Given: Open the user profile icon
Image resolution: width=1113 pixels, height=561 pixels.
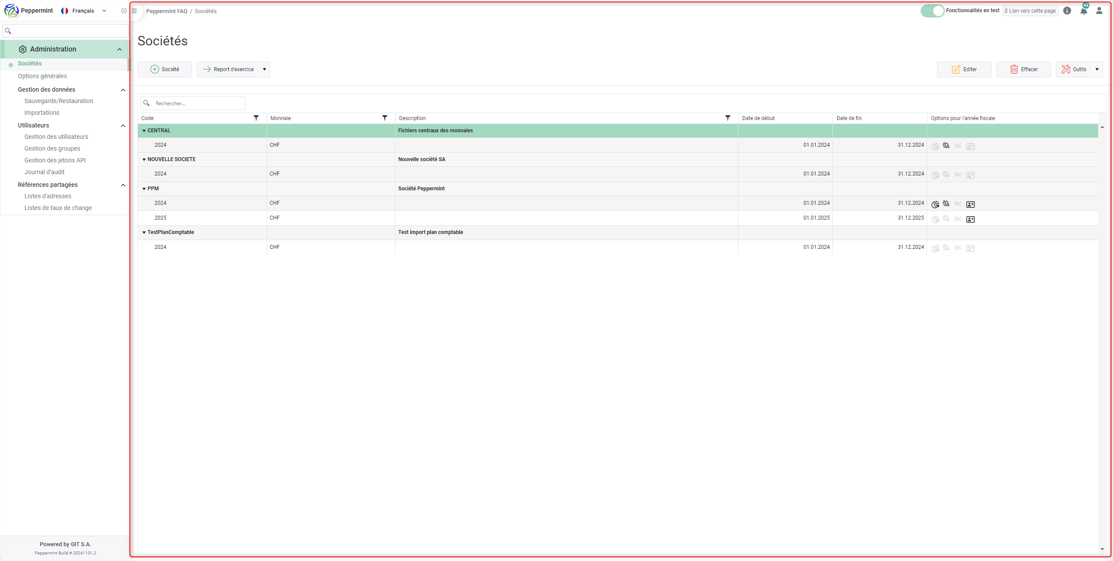Looking at the screenshot, I should pos(1099,11).
